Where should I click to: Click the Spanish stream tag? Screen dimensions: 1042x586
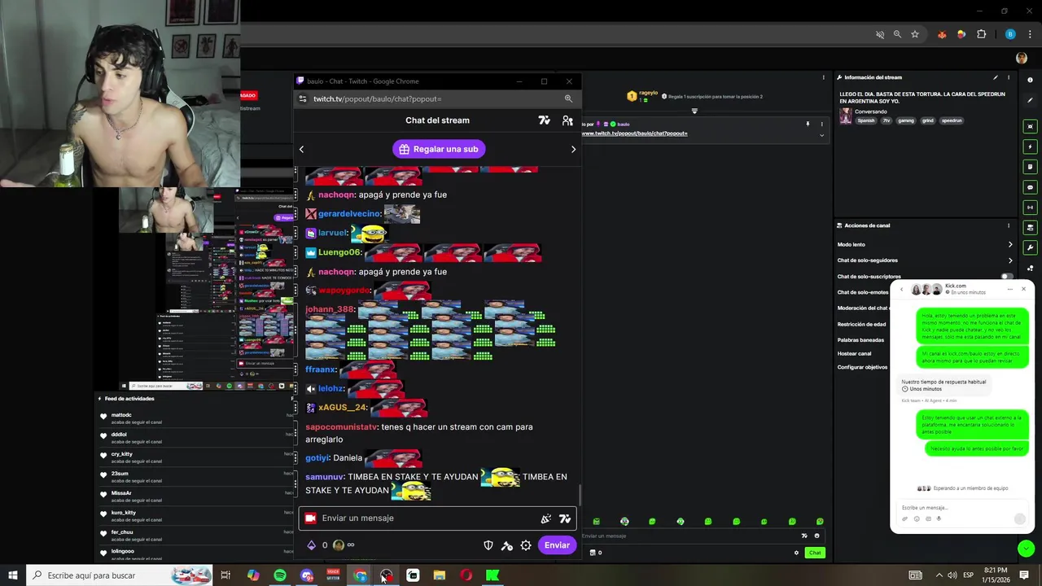click(x=866, y=120)
